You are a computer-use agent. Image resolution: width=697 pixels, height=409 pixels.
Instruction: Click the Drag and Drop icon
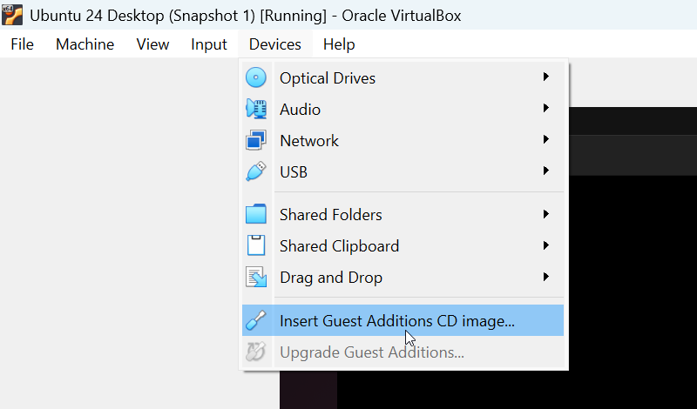[x=256, y=277]
